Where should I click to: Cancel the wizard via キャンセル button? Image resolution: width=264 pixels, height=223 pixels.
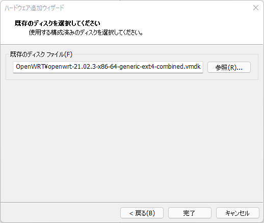pos(237,213)
